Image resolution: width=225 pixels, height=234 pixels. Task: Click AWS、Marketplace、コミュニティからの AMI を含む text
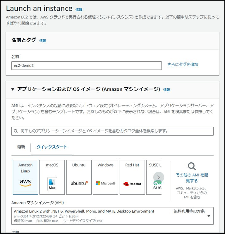tap(192, 193)
